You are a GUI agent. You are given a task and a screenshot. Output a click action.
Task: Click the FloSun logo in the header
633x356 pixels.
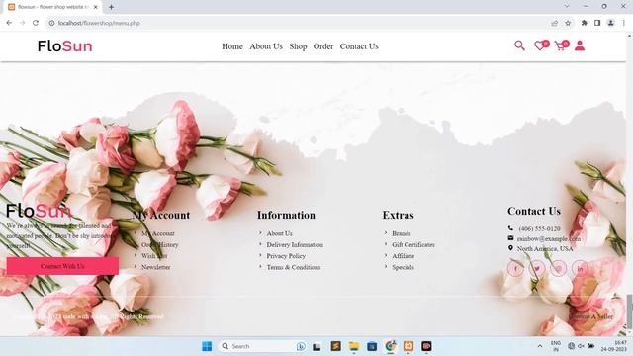click(65, 46)
